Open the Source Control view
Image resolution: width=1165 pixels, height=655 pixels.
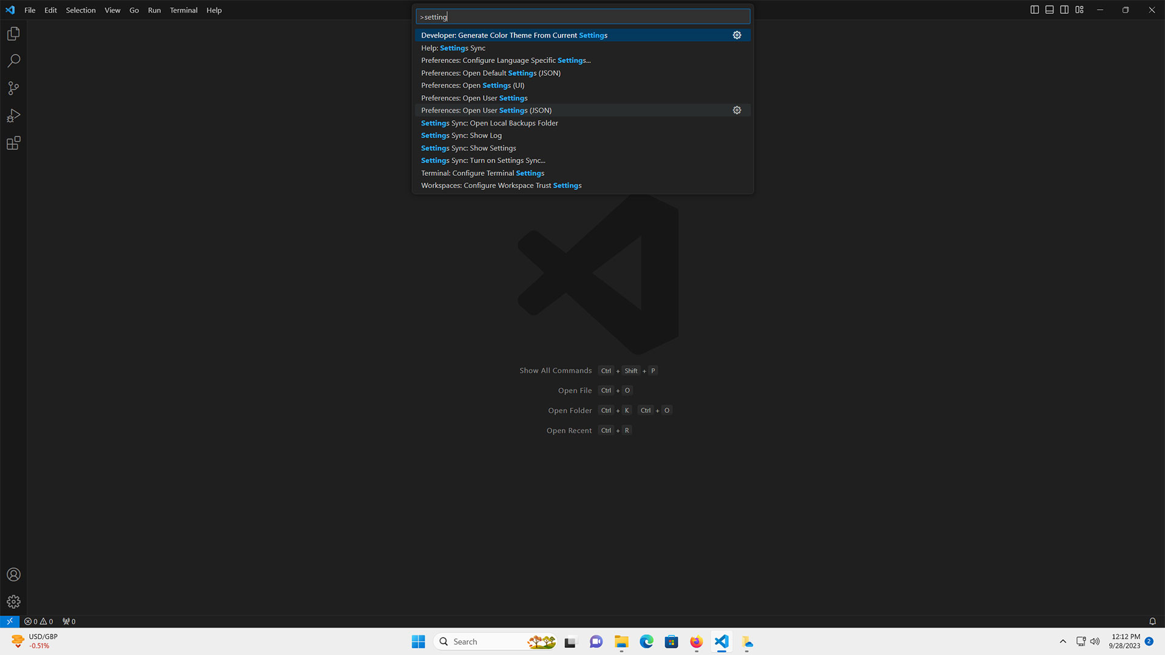click(13, 88)
